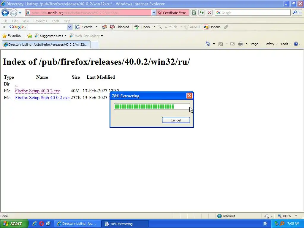
Task: Close the 78% Extracting dialog
Action: coord(189,96)
